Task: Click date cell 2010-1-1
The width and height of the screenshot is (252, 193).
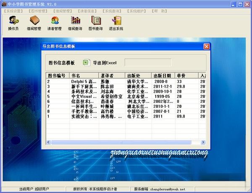Action: [161, 107]
